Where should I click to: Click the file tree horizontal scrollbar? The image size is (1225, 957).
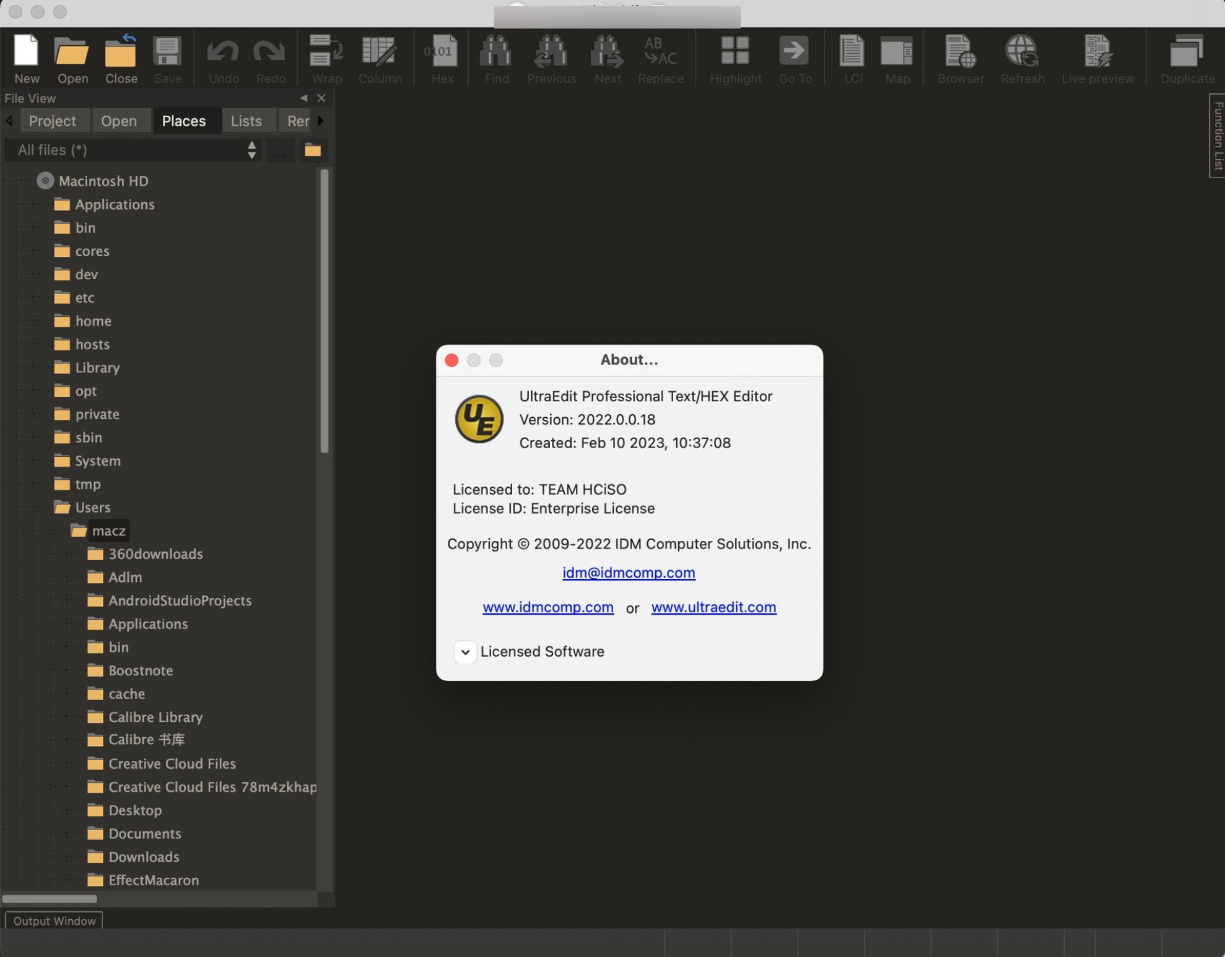pos(50,898)
